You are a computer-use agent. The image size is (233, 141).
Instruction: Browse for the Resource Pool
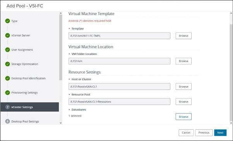click(183, 102)
